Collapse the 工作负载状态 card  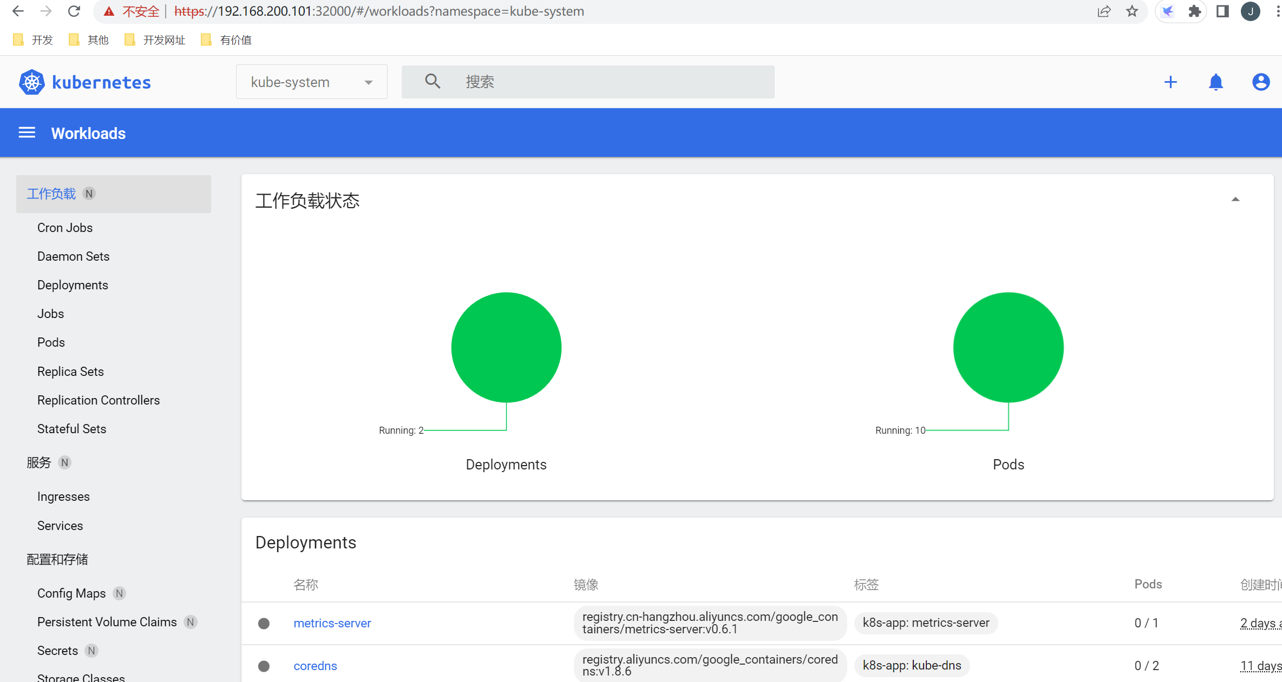pyautogui.click(x=1235, y=200)
